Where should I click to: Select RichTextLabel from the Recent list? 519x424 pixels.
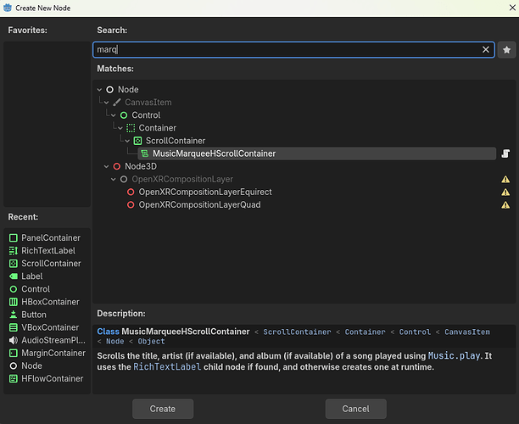[x=47, y=251]
